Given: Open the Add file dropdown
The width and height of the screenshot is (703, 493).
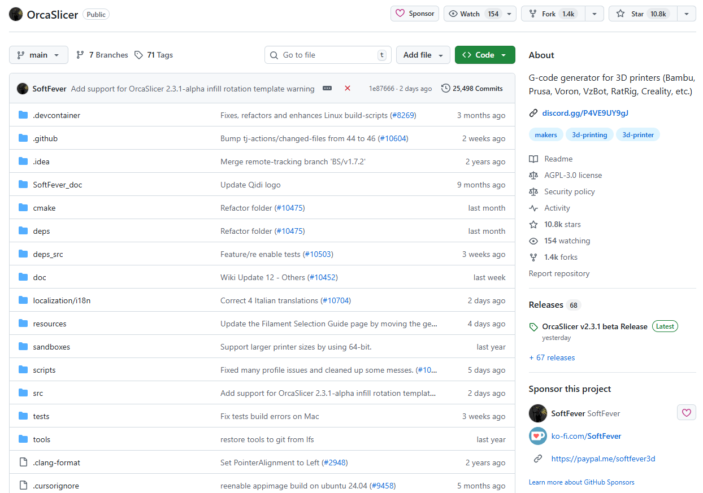Looking at the screenshot, I should (423, 55).
